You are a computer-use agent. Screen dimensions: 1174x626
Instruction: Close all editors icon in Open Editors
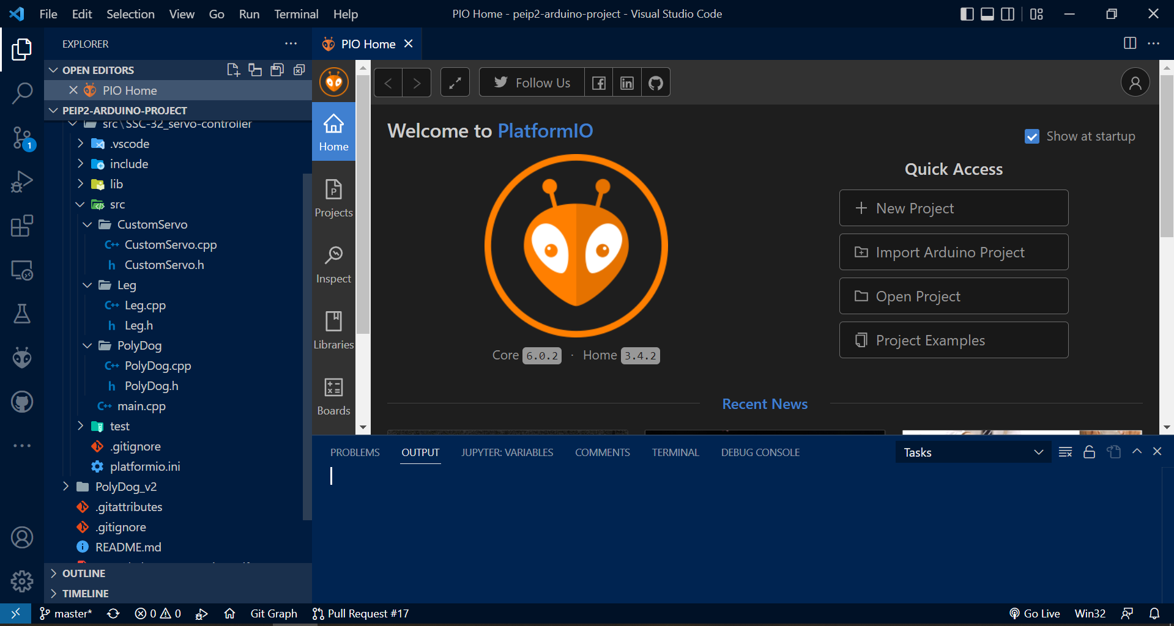click(299, 70)
